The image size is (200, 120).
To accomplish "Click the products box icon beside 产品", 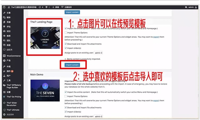I will pos(4,61).
